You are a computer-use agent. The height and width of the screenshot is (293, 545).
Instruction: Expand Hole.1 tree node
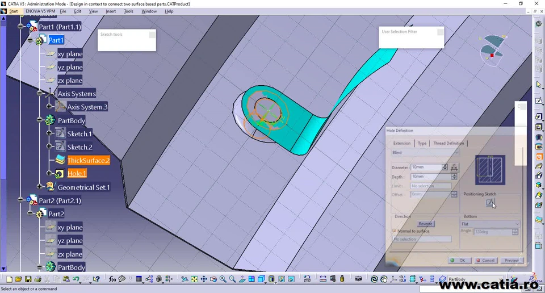[x=49, y=173]
